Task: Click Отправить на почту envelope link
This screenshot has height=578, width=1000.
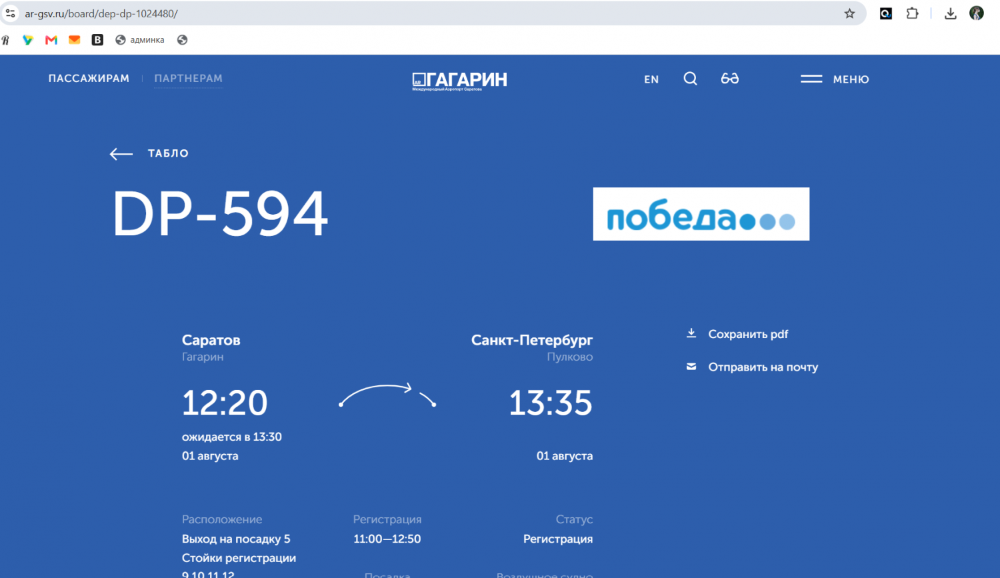Action: 752,367
